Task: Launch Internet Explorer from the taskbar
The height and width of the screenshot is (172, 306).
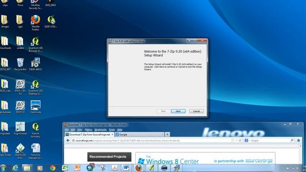Action: [15, 168]
